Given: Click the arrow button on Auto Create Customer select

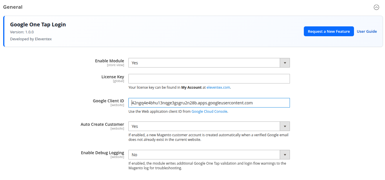Looking at the screenshot, I should pos(285,126).
